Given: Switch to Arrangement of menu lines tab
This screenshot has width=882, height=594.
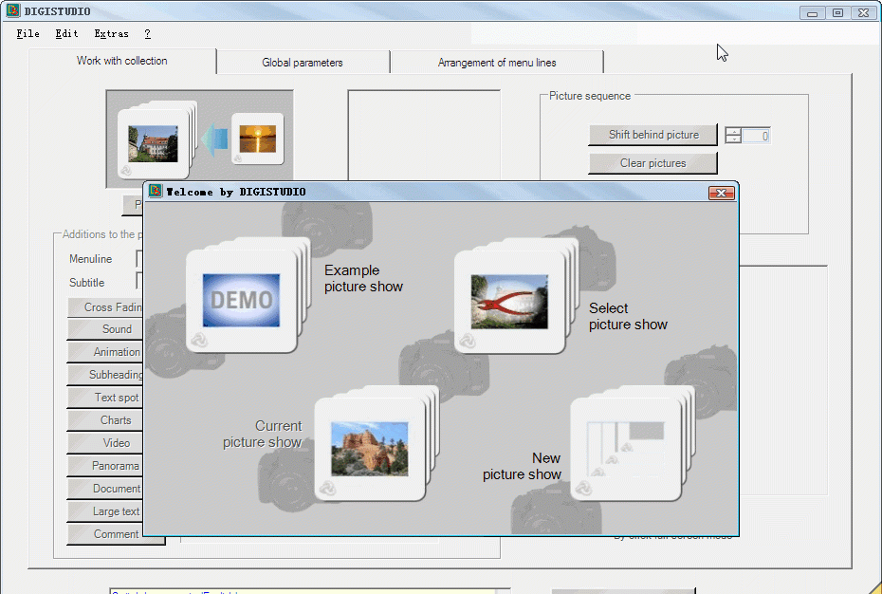Looking at the screenshot, I should [497, 63].
